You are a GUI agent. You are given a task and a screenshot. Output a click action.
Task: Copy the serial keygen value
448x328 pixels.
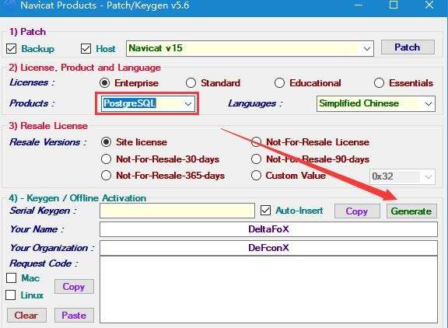(357, 211)
